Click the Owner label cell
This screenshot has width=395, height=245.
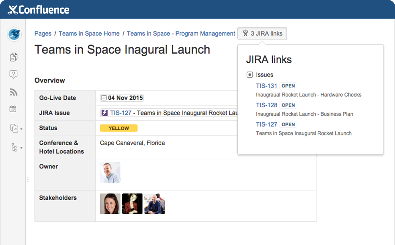(x=65, y=174)
